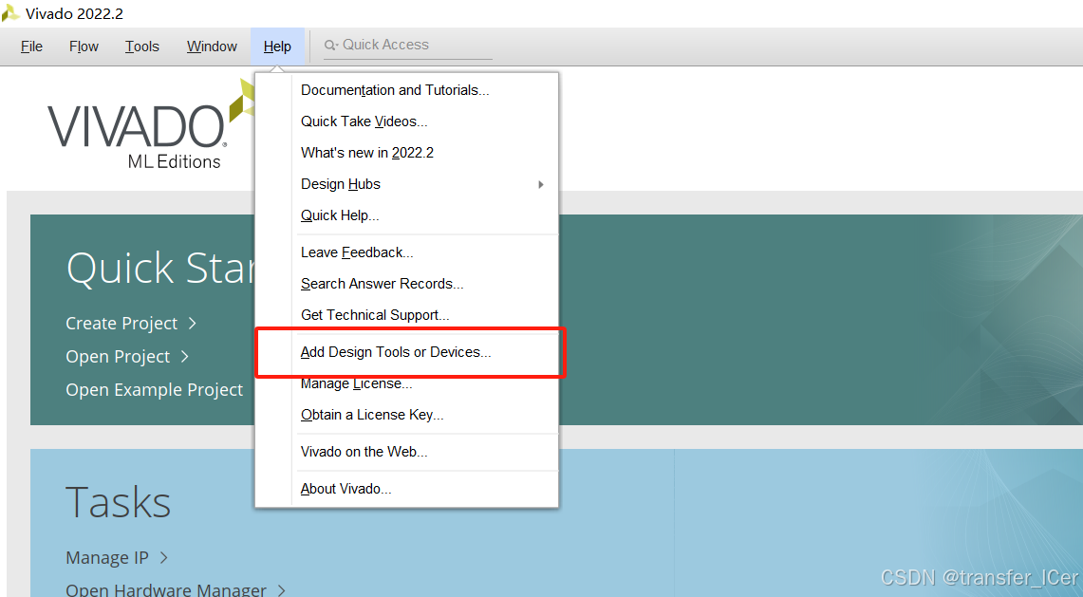Screen dimensions: 1083x597
Task: Click the chevron beside Open Project
Action: point(184,356)
